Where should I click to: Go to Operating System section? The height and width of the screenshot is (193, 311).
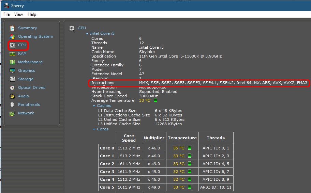click(35, 37)
